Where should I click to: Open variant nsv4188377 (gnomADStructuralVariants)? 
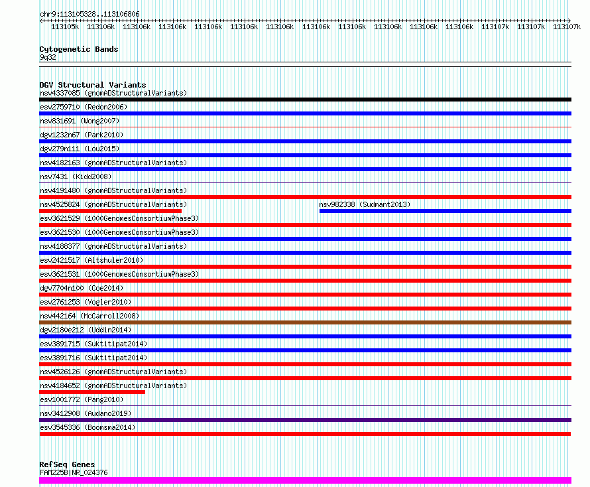pyautogui.click(x=113, y=246)
